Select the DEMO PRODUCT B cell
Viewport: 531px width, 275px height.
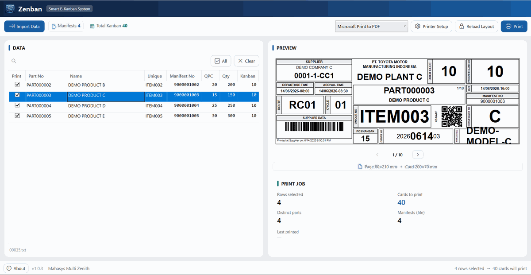(106, 85)
